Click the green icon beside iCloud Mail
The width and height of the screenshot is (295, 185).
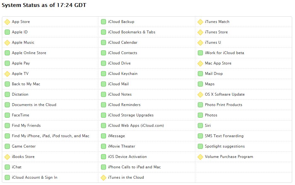click(x=103, y=84)
